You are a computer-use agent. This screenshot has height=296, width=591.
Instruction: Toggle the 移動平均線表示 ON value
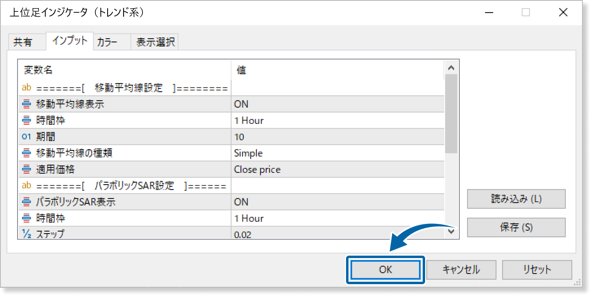click(337, 104)
